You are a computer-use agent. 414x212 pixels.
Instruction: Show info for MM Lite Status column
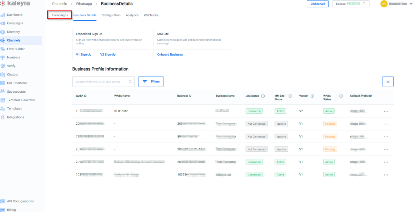tap(290, 96)
